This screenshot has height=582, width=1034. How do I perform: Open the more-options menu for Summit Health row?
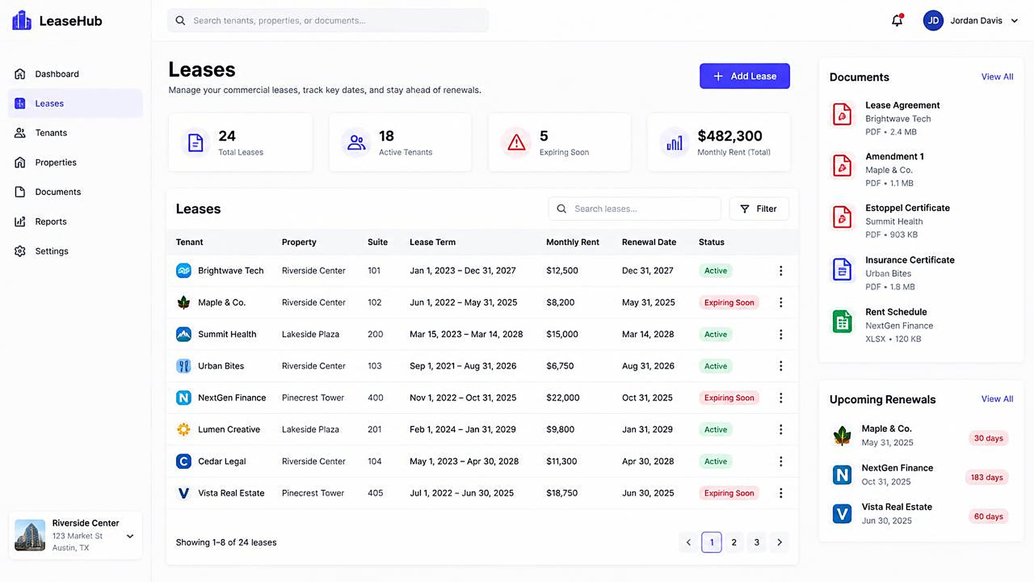point(781,334)
